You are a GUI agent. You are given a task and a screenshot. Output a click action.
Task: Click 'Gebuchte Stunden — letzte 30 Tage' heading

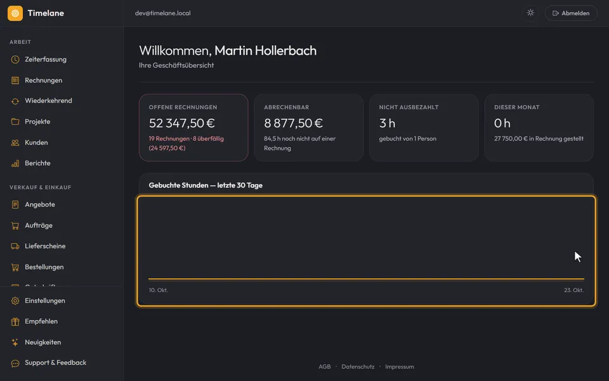pyautogui.click(x=206, y=185)
